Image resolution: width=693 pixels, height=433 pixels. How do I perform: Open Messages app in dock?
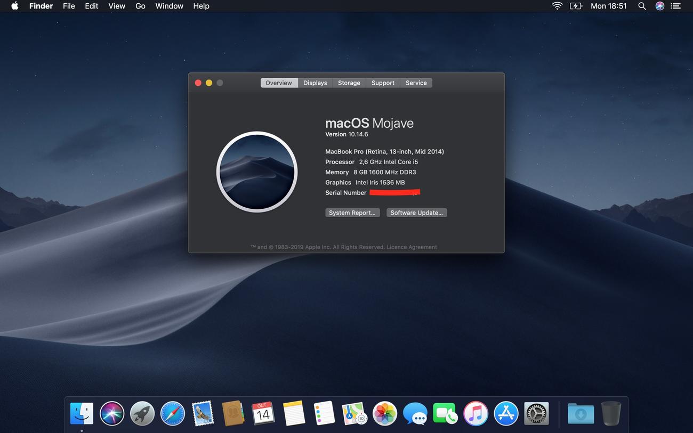(x=415, y=413)
